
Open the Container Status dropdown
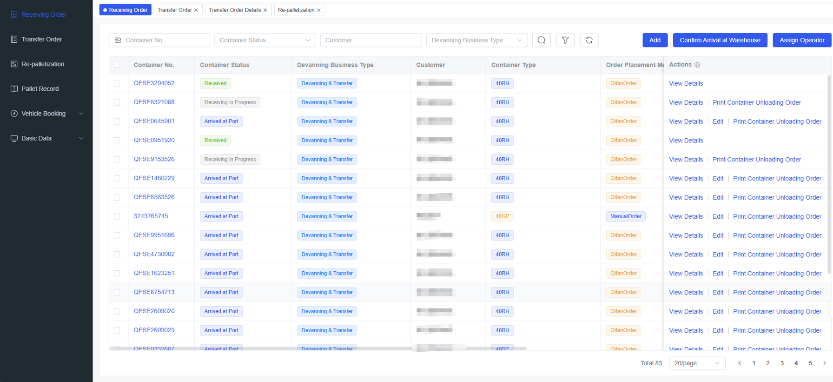(265, 40)
